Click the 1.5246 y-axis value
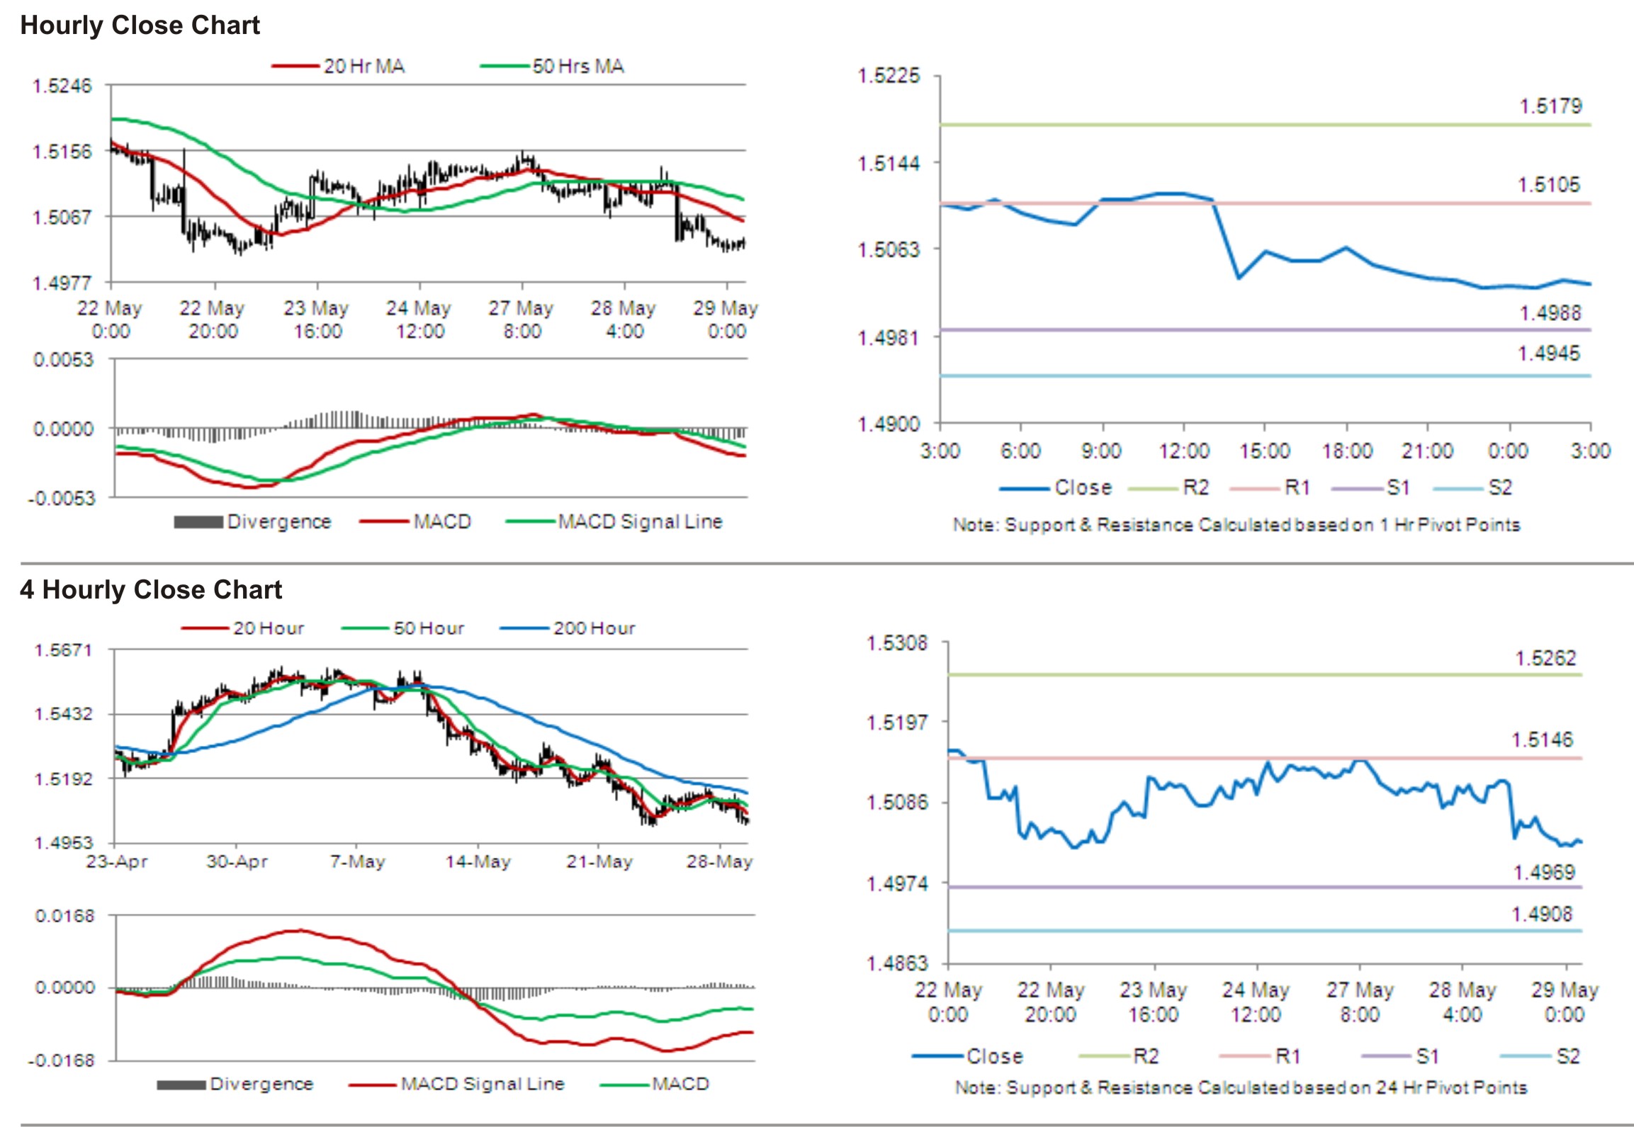1634x1127 pixels. tap(62, 86)
